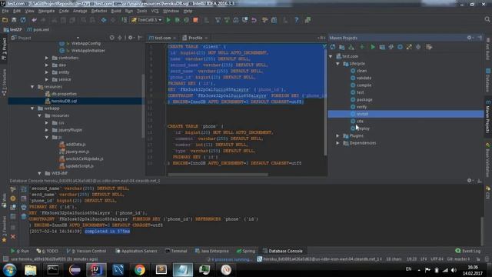Select the clean lifecycle goal
Screen dimensions: 492x277
pos(358,71)
